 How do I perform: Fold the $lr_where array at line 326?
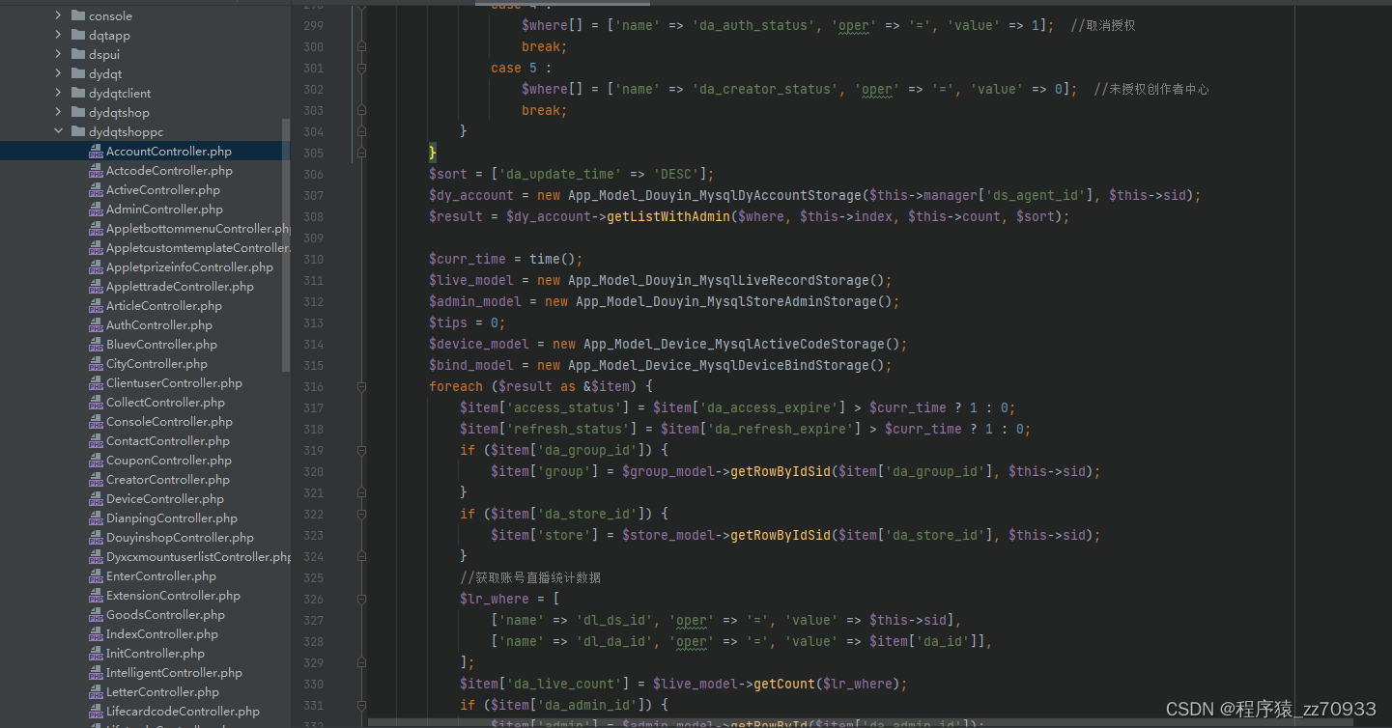point(361,599)
